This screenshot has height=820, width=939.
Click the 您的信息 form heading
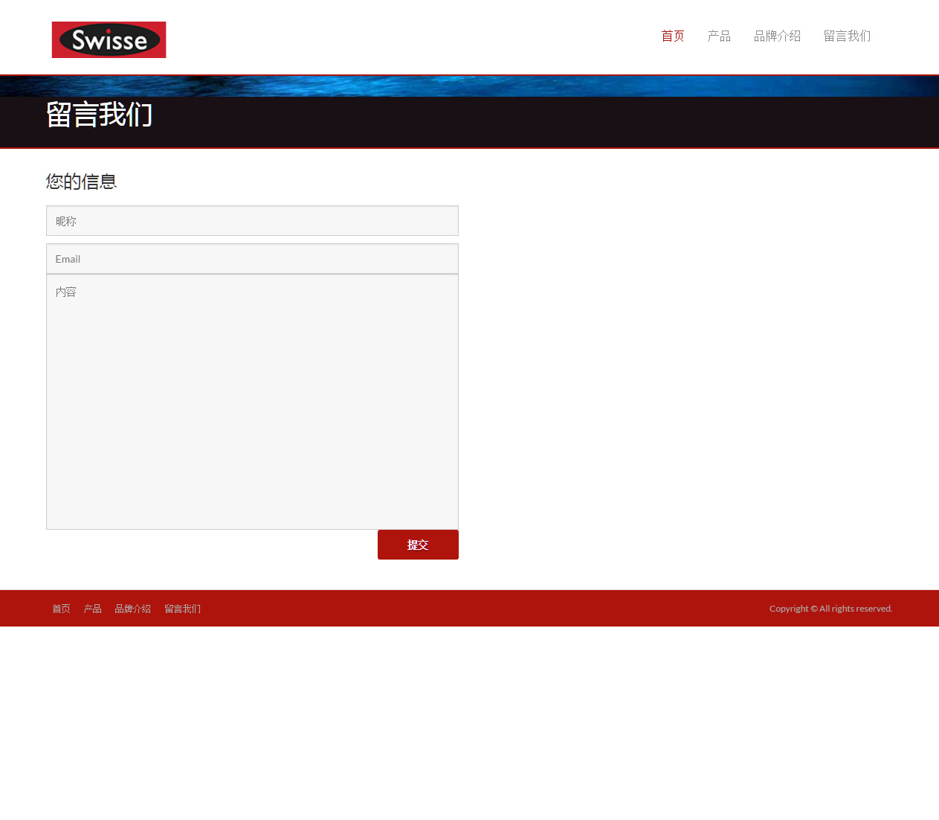tap(81, 182)
